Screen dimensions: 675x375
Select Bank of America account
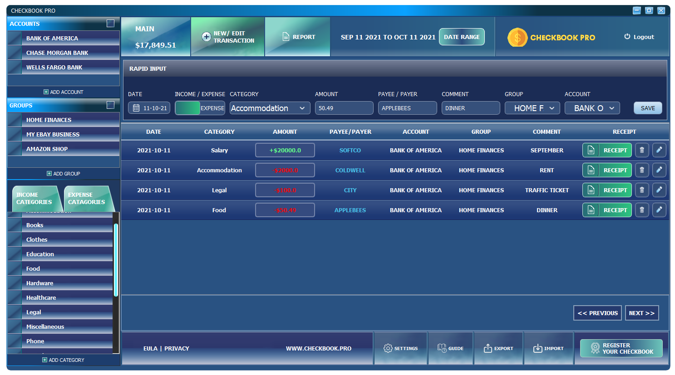click(x=64, y=38)
